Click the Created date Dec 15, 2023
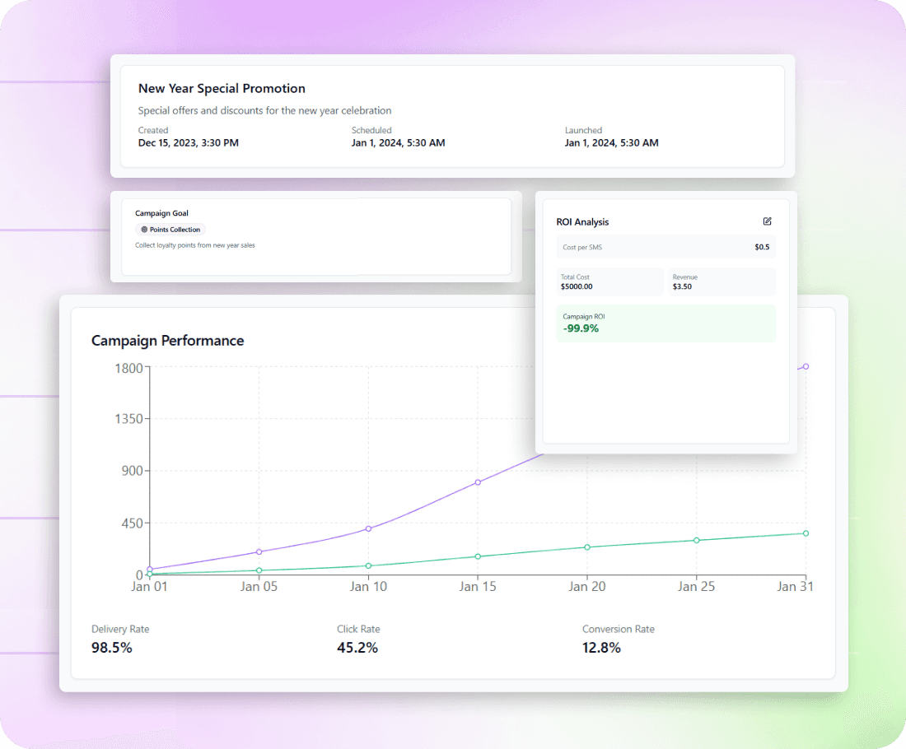This screenshot has width=906, height=749. point(189,142)
